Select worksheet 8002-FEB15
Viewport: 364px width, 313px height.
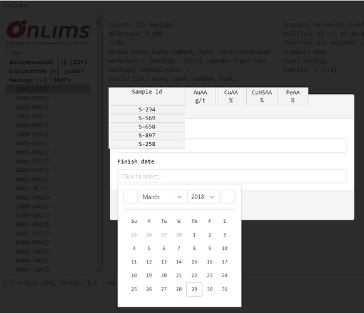tap(33, 224)
